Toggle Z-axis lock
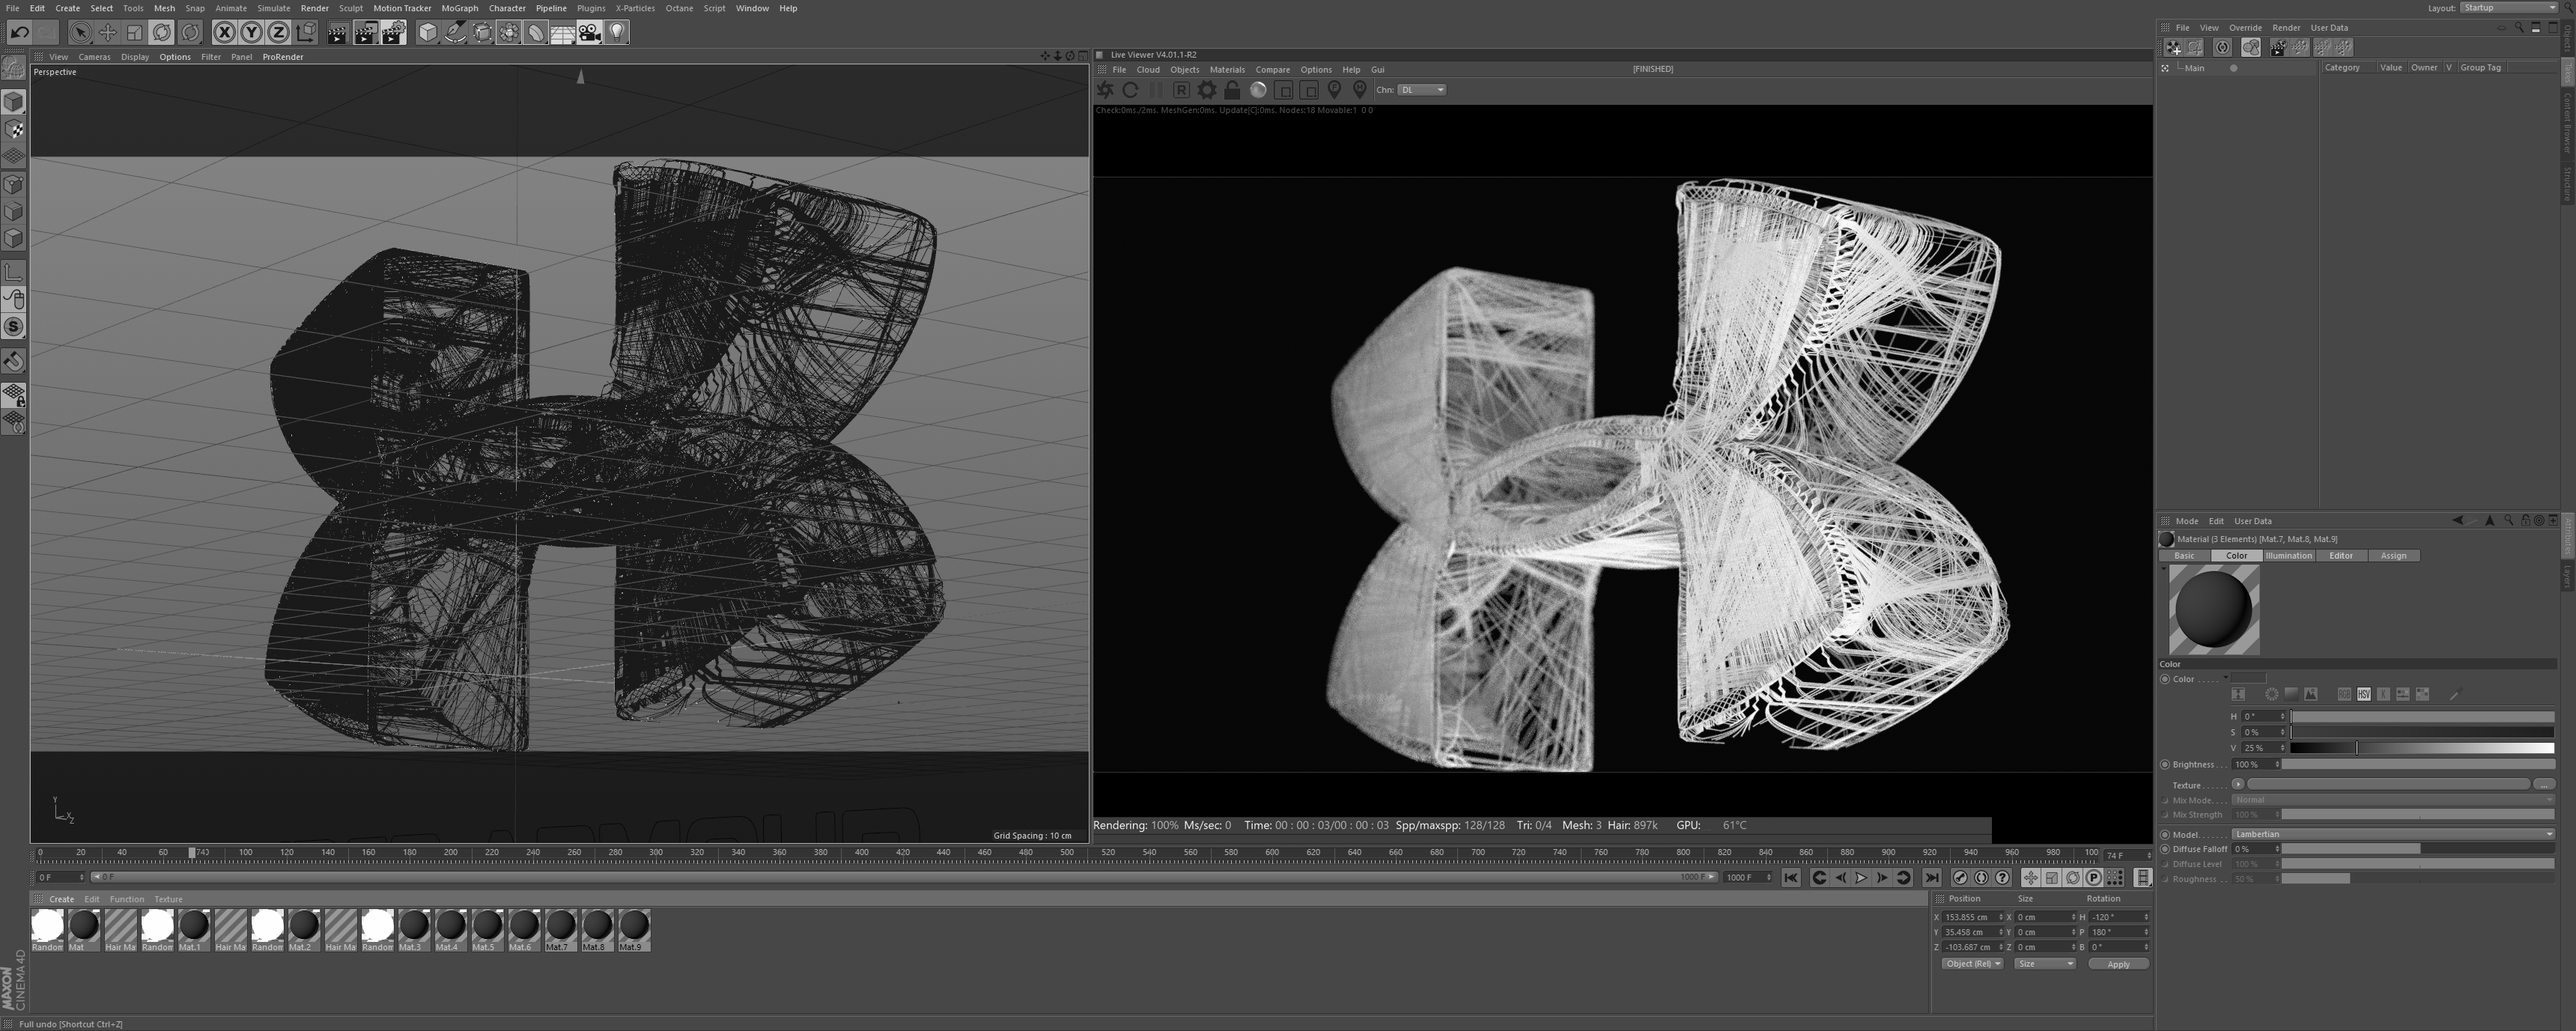Viewport: 2576px width, 1031px height. pos(278,32)
